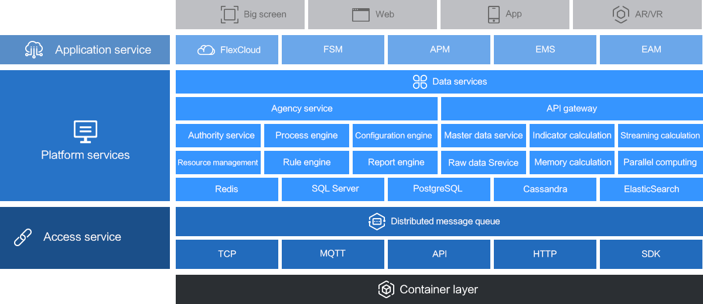The image size is (703, 304).
Task: Select the FSM application block
Action: point(333,50)
